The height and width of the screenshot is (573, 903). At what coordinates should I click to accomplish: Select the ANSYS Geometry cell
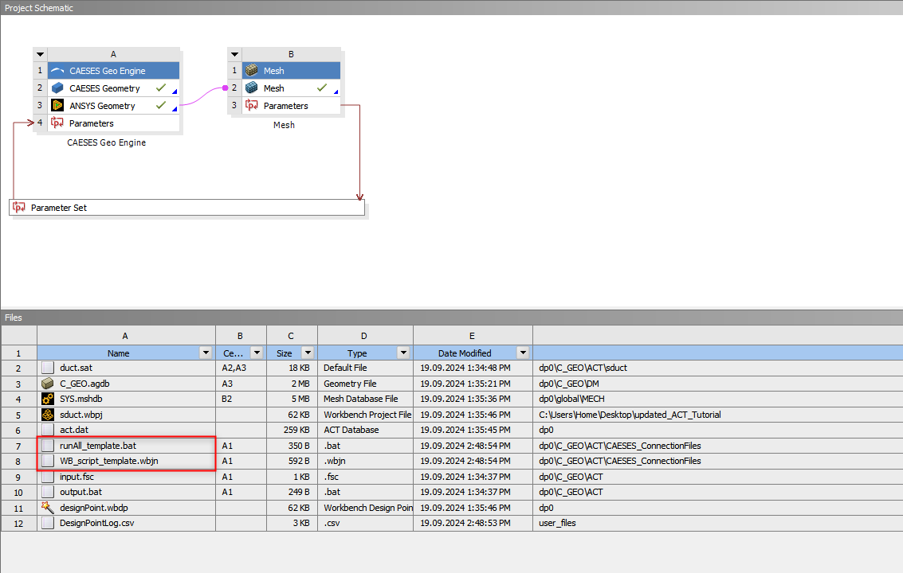coord(113,105)
